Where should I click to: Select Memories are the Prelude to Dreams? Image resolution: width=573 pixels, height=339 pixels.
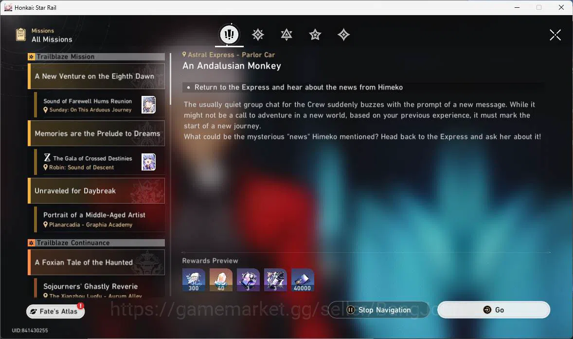96,133
